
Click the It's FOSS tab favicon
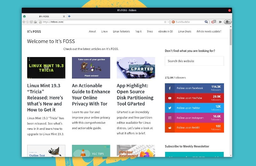(x=24, y=16)
